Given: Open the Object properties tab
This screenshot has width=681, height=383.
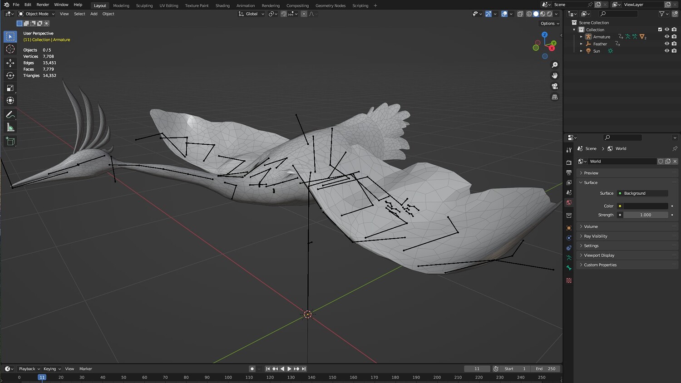Looking at the screenshot, I should coord(569,228).
